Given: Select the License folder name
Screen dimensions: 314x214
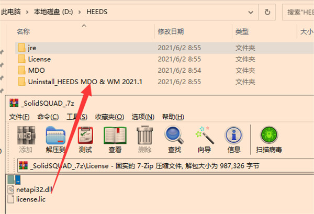Looking at the screenshot, I should [39, 59].
